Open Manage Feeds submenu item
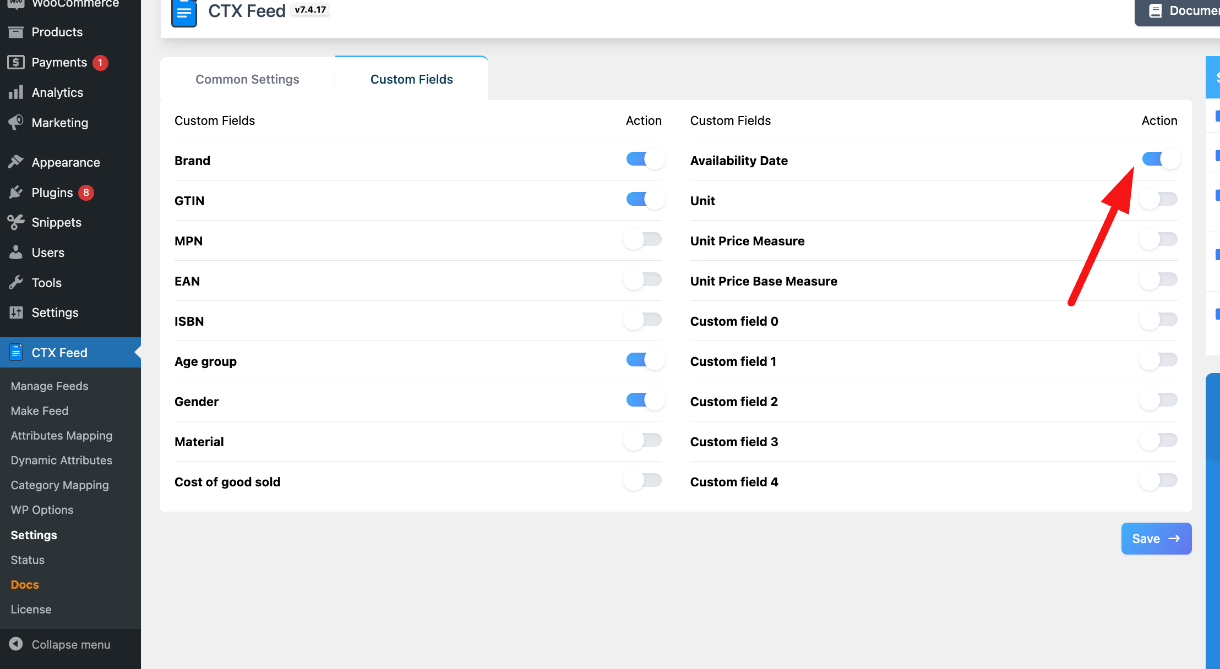This screenshot has width=1220, height=669. click(50, 386)
